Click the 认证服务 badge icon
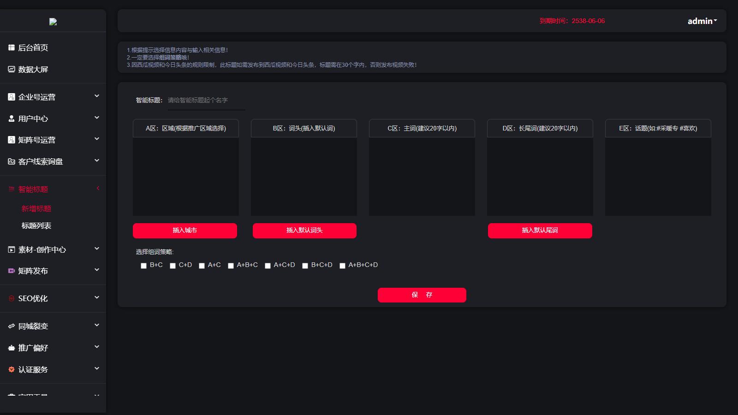 pyautogui.click(x=12, y=369)
